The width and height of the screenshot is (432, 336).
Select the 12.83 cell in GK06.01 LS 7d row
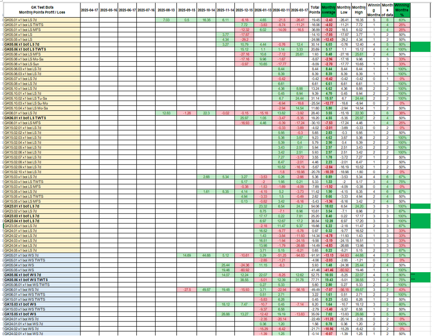click(x=166, y=113)
